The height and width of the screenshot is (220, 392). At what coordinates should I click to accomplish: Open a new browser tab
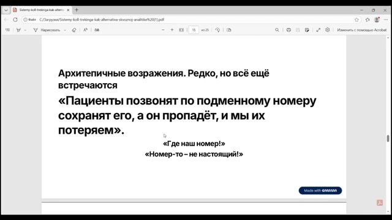click(x=77, y=10)
